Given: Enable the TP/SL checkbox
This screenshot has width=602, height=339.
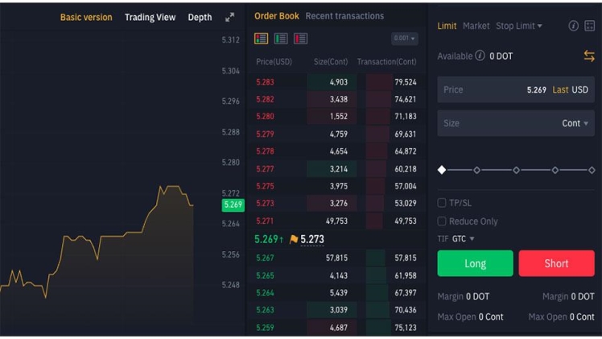Looking at the screenshot, I should (442, 203).
